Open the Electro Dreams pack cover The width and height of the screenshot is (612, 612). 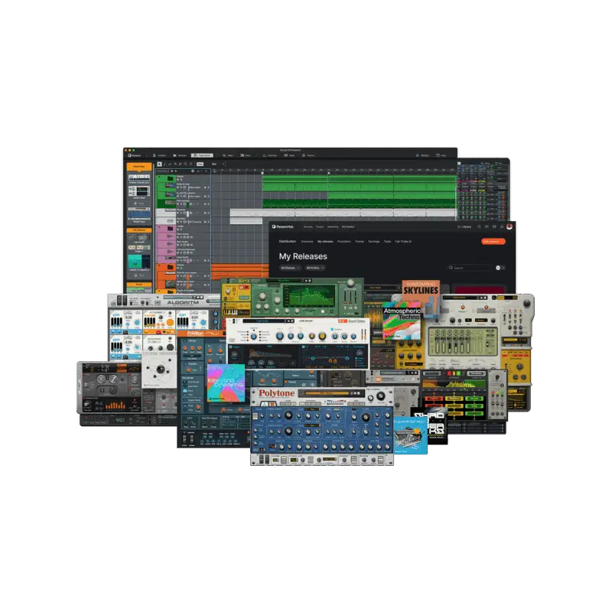tap(226, 383)
